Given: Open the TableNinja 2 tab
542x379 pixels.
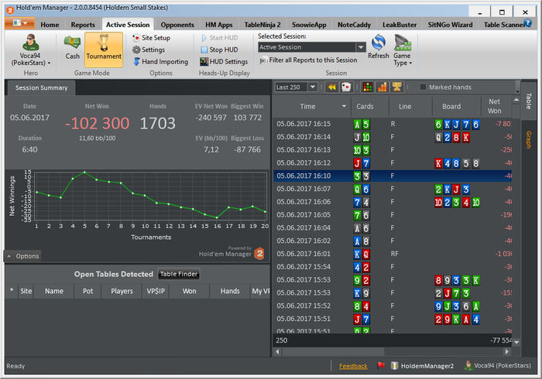Looking at the screenshot, I should point(262,25).
